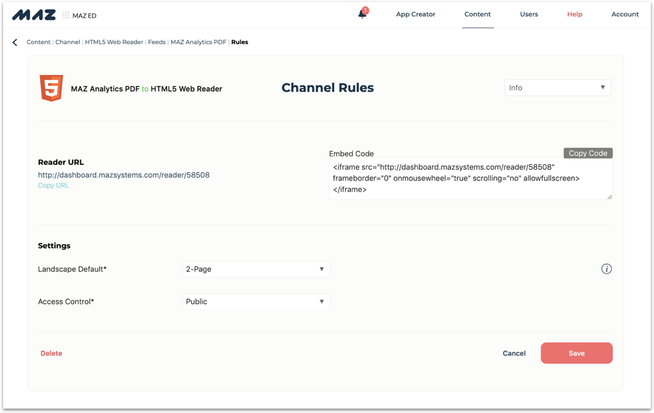The width and height of the screenshot is (654, 413).
Task: Click 'MAZ Analytics PDF to HTML5 Web Reader' title
Action: click(146, 88)
